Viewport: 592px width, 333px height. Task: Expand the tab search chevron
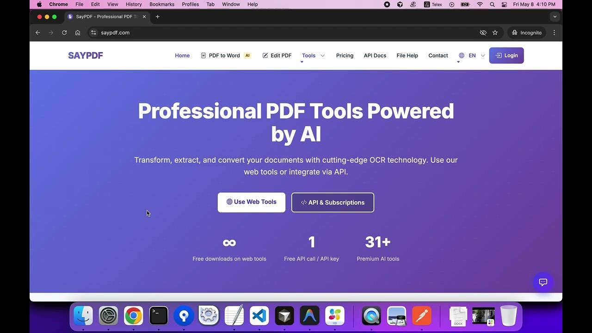(555, 17)
